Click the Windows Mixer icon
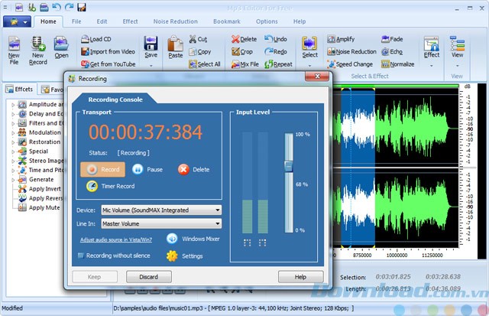 pos(172,239)
